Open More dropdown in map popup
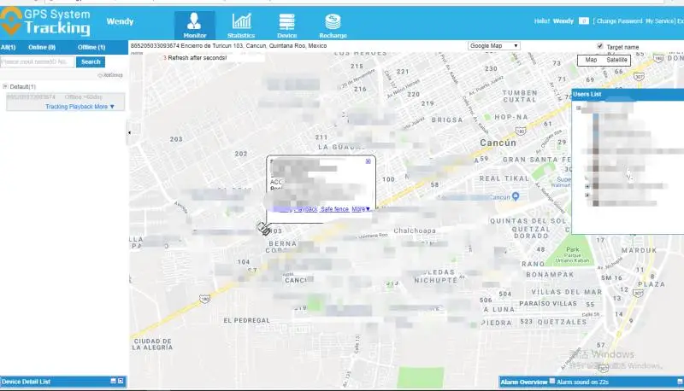The height and width of the screenshot is (391, 684). 361,209
